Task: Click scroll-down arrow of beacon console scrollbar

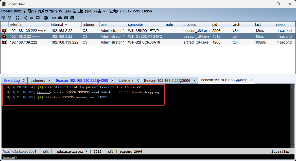Action: [292, 146]
